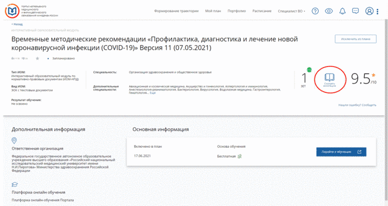Viewport: 388px width, 206px height.
Task: Open the portal home via the logo
Action: 12,11
